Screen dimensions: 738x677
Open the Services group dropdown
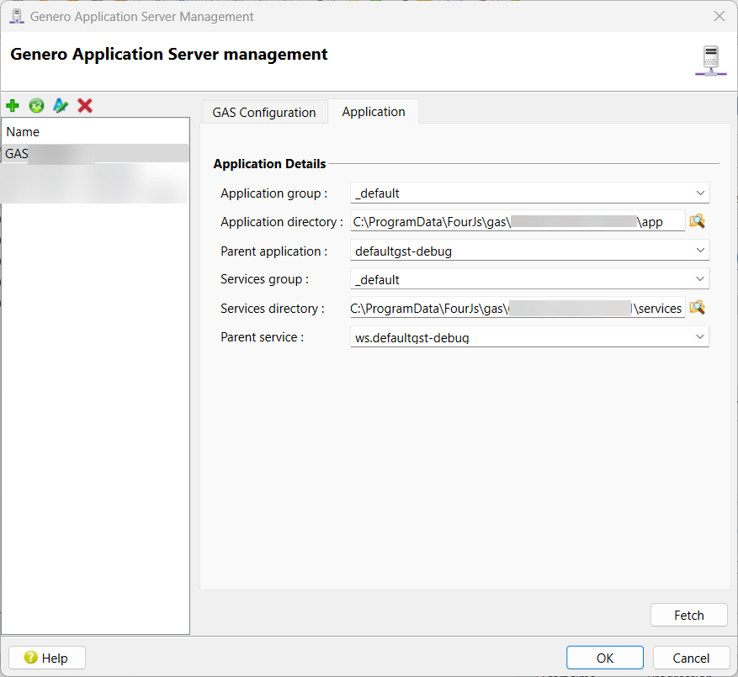(700, 279)
